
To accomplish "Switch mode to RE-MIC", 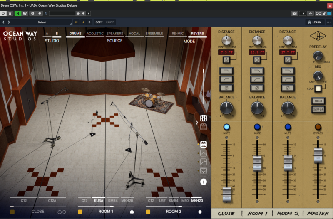I will (178, 34).
